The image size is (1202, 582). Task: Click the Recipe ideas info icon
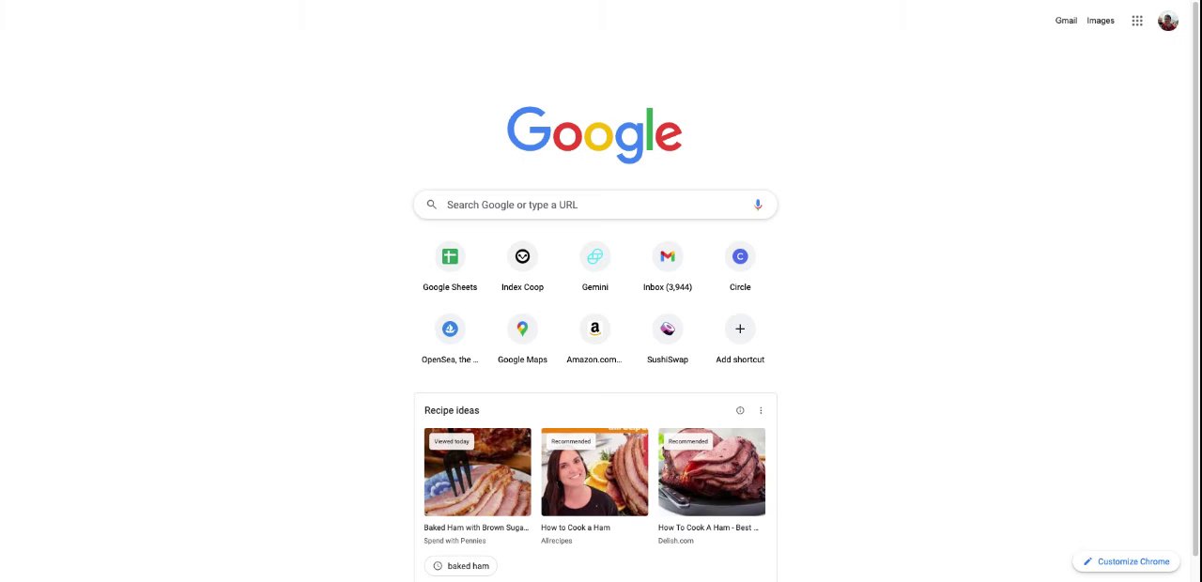click(740, 410)
